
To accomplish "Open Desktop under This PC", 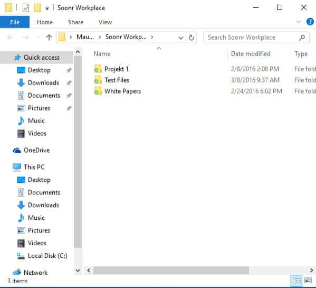I will 39,180.
